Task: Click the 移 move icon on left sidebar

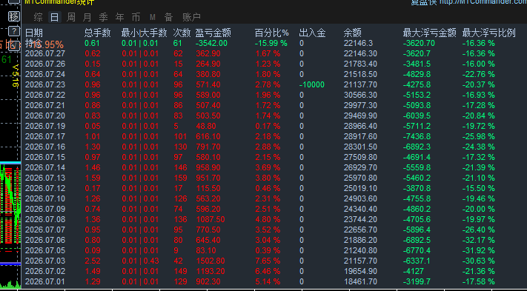Action: [14, 16]
